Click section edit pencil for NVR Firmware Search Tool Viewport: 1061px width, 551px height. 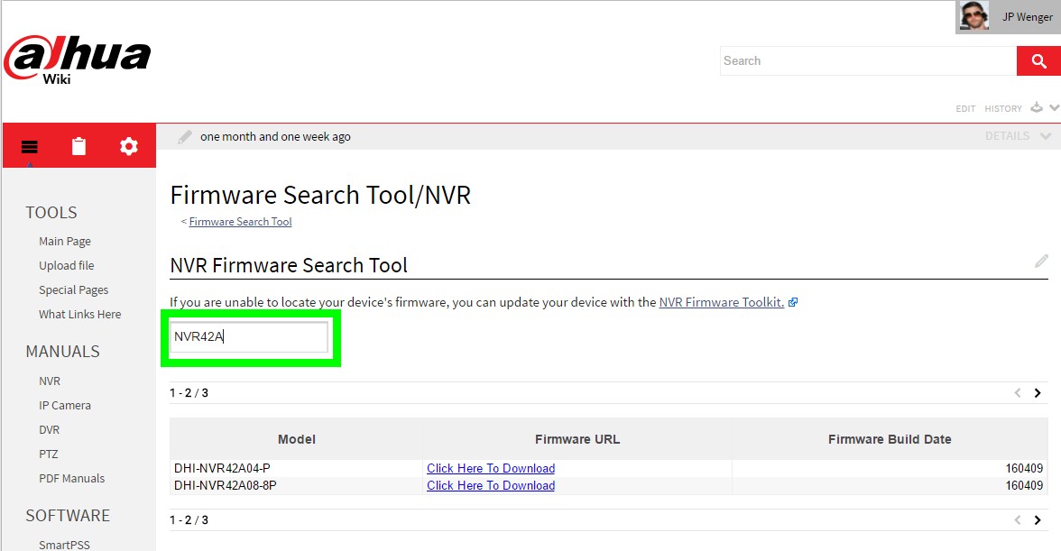click(1041, 261)
